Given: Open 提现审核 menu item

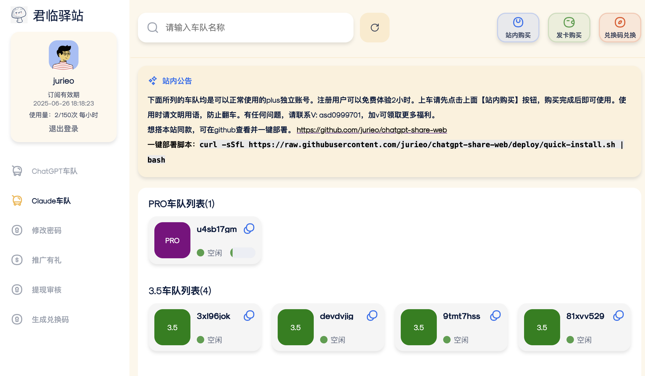Looking at the screenshot, I should click(x=46, y=290).
